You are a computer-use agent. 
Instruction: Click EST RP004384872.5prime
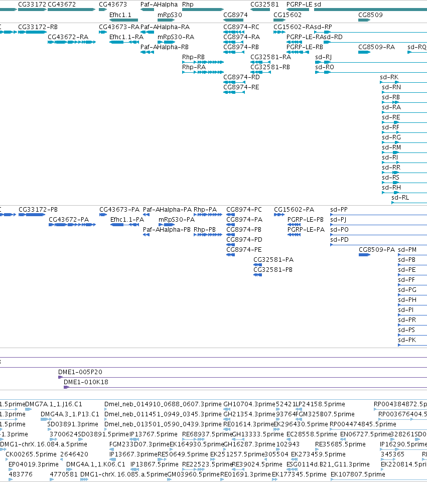pos(400,404)
